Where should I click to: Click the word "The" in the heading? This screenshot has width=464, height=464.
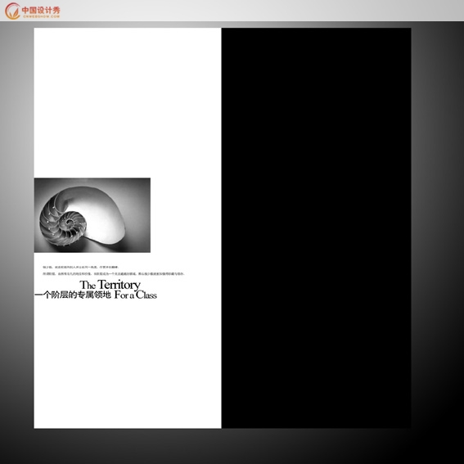tap(88, 286)
